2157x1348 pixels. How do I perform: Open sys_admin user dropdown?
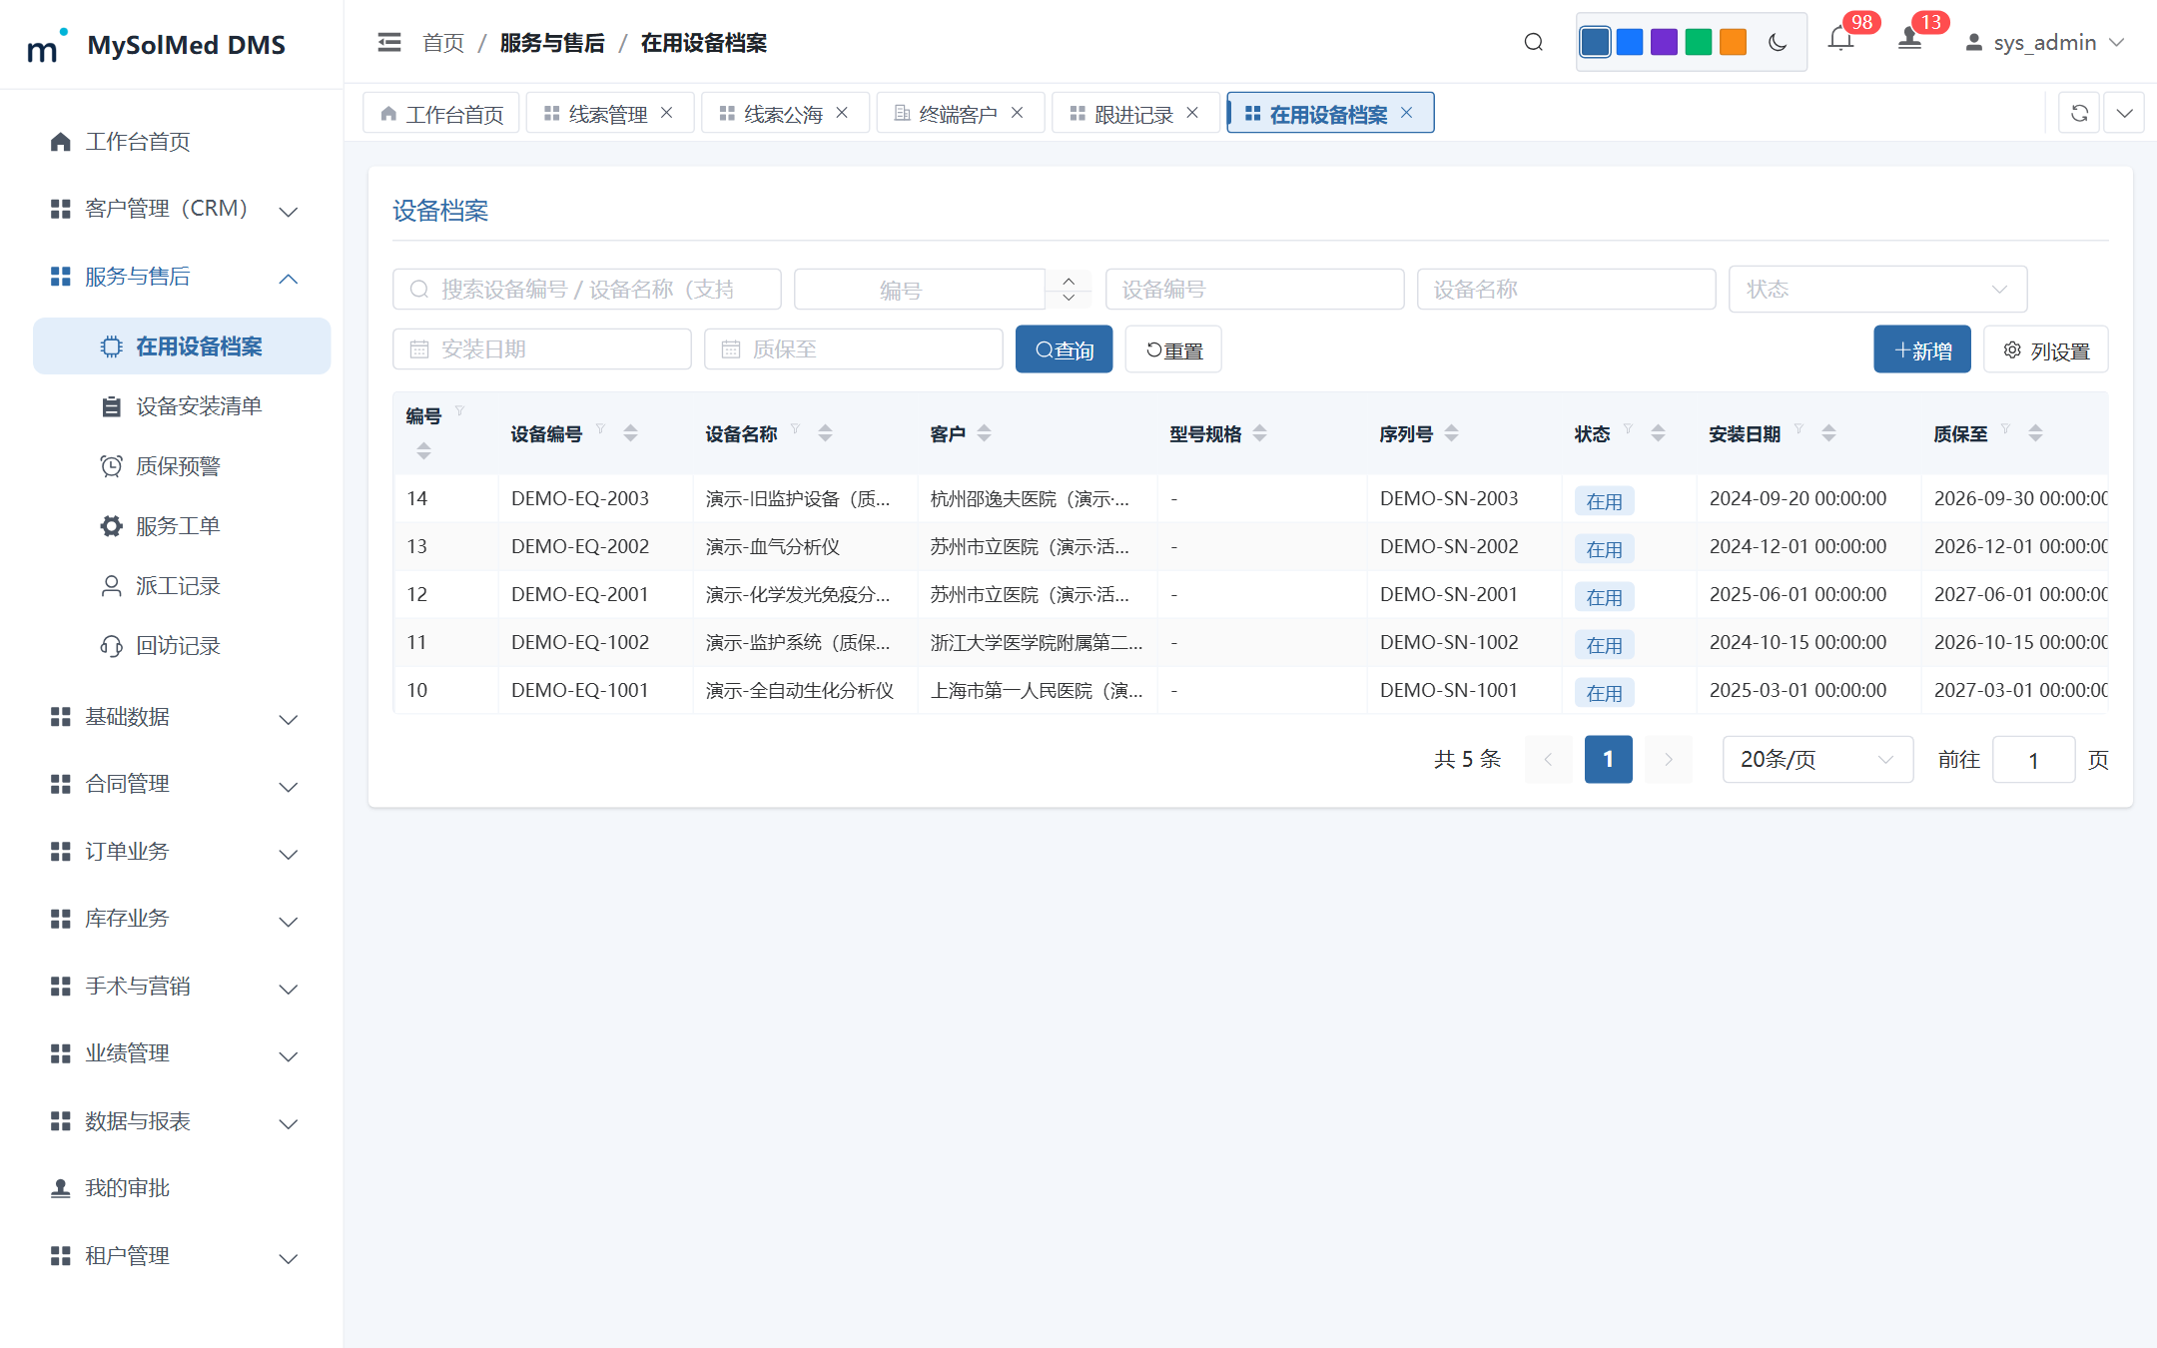click(x=2044, y=42)
